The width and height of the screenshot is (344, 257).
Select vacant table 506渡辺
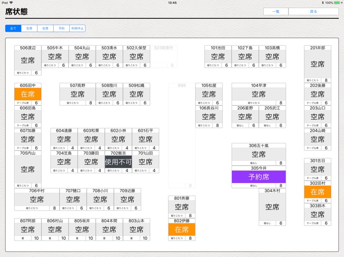point(28,60)
